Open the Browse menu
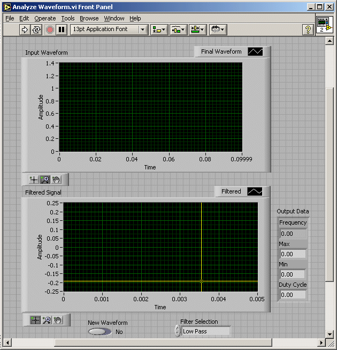Screen dimensions: 337x350 click(89, 18)
